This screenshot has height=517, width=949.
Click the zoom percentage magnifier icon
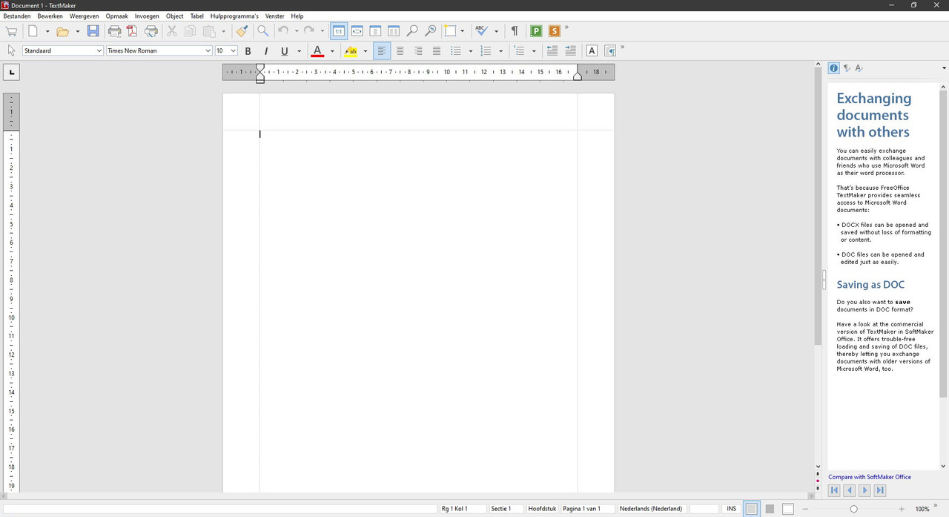click(x=430, y=31)
